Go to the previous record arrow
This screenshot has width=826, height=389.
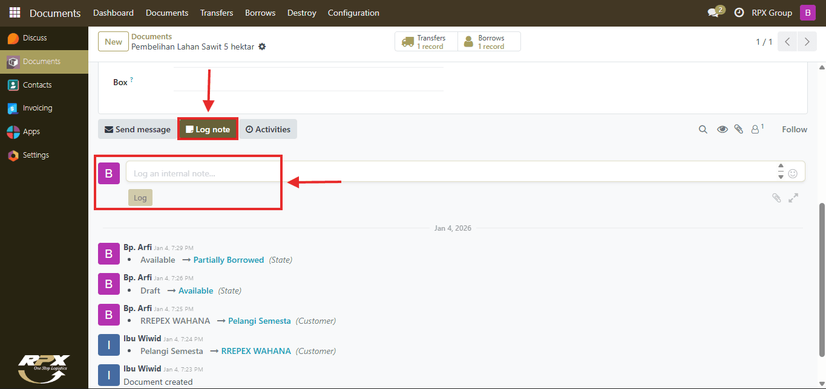(787, 42)
